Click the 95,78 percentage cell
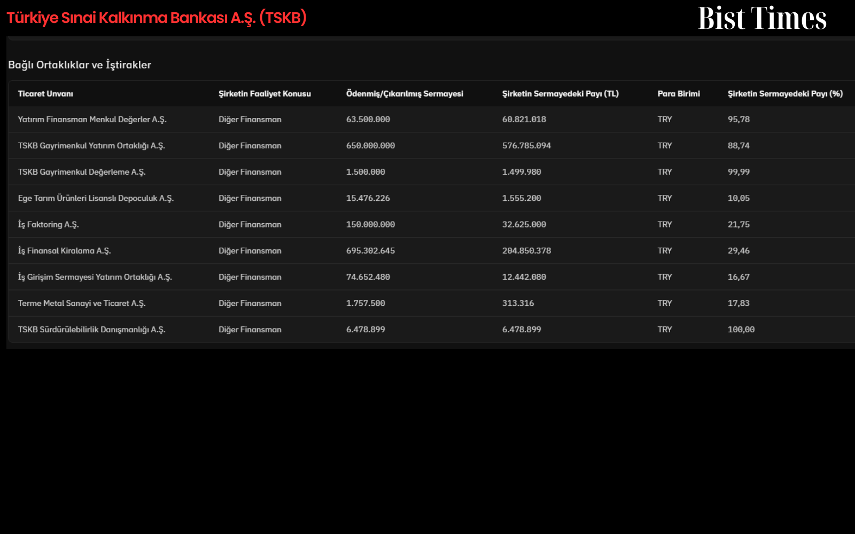Viewport: 855px width, 534px height. click(739, 120)
